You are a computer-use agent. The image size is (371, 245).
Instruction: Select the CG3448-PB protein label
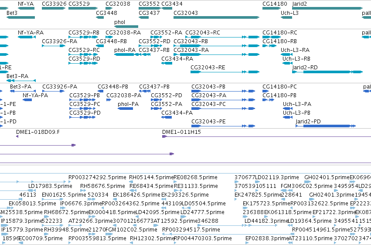tap(113, 87)
